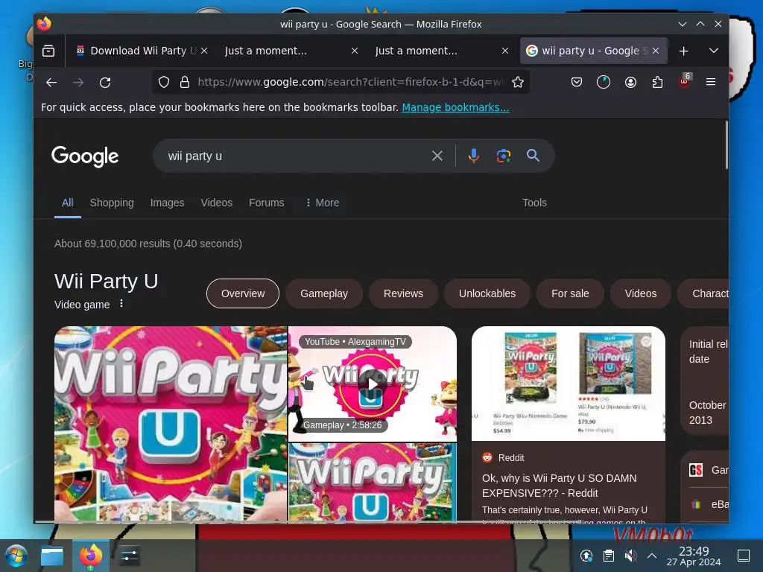Close the Download Wii Party U tab

pyautogui.click(x=204, y=51)
